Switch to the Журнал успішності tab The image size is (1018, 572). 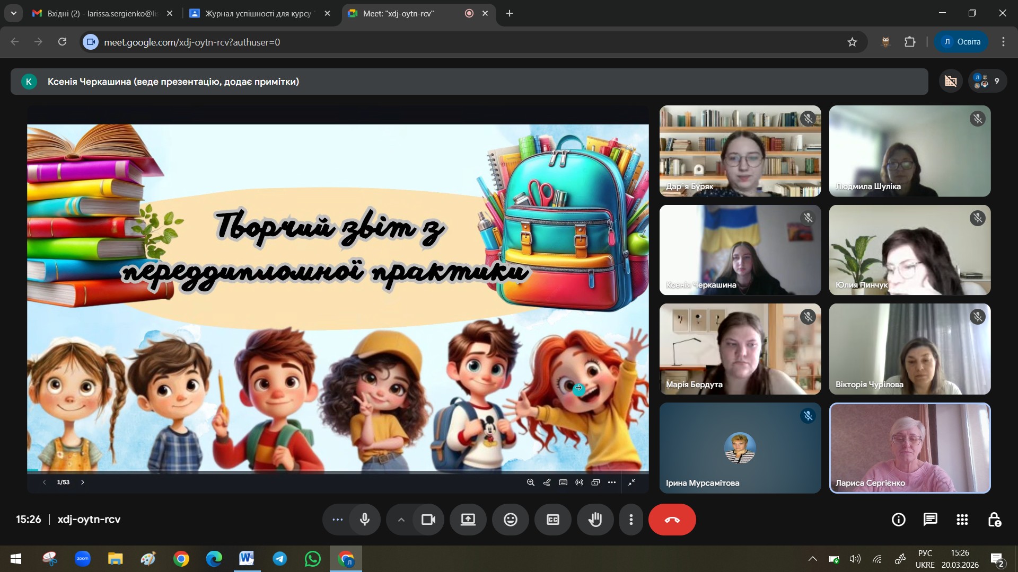[257, 13]
